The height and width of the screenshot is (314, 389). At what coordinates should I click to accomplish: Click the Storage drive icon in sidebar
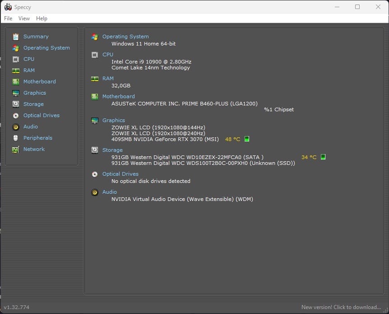(16, 104)
